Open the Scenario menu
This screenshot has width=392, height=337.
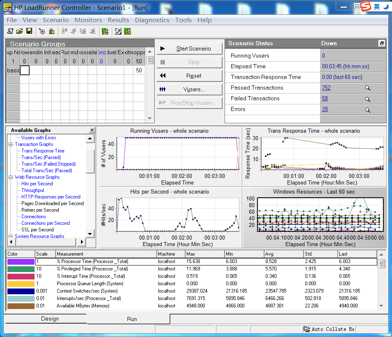pos(56,20)
